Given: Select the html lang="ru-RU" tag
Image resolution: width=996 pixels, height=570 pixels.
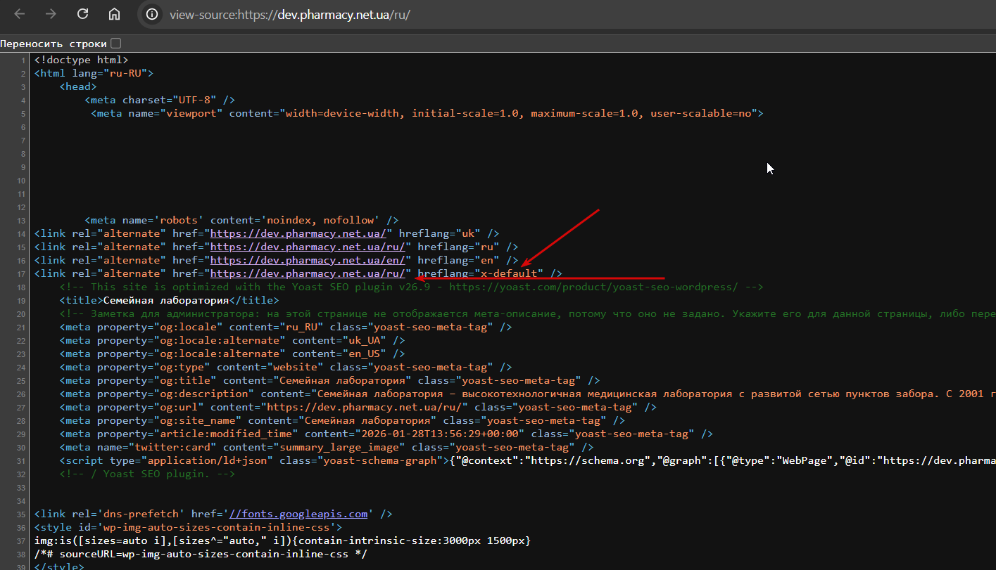Looking at the screenshot, I should coord(94,73).
